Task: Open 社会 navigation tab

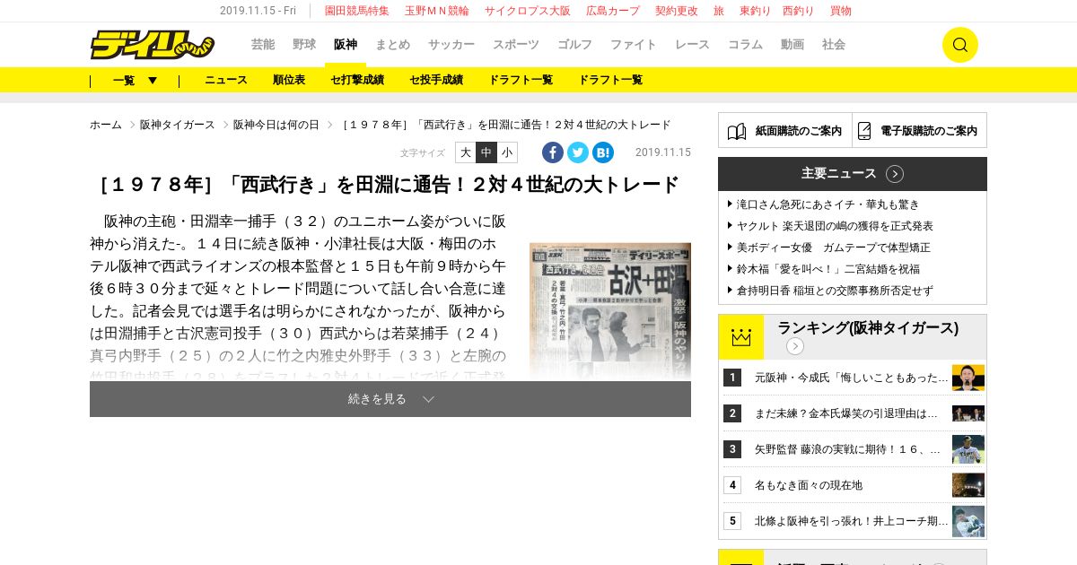Action: click(x=834, y=44)
